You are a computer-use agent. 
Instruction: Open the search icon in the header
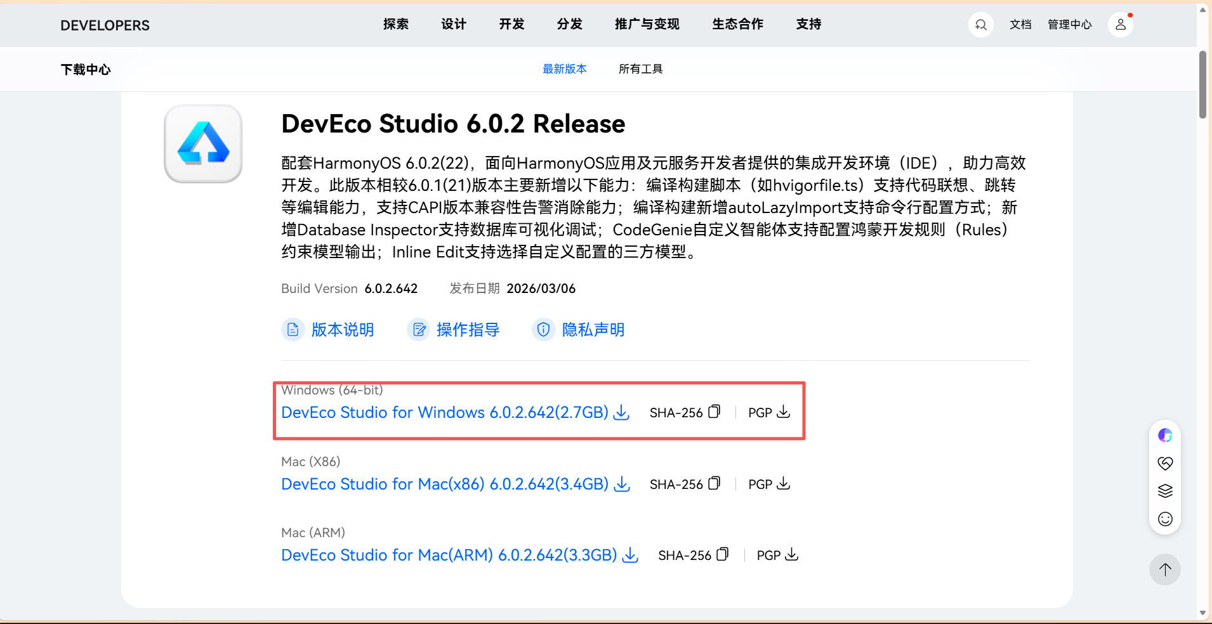click(980, 25)
